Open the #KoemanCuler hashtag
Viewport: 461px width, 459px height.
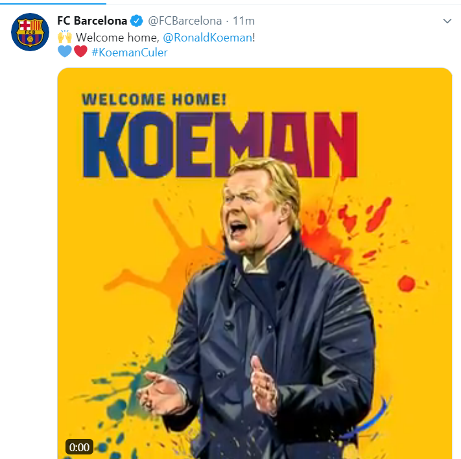tap(130, 53)
